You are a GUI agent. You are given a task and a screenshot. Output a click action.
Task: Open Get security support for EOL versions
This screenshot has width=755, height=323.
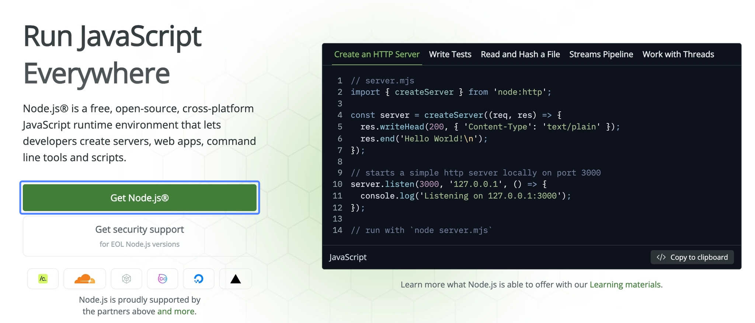[140, 236]
